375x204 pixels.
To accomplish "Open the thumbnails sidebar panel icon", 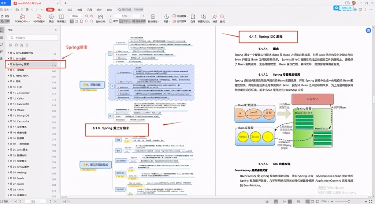I will click(2, 37).
